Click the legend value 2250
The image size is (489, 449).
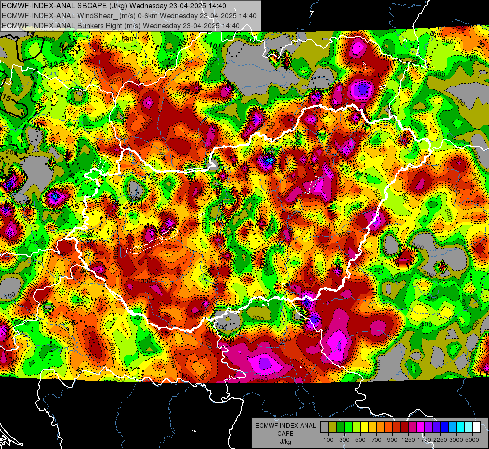pos(440,440)
